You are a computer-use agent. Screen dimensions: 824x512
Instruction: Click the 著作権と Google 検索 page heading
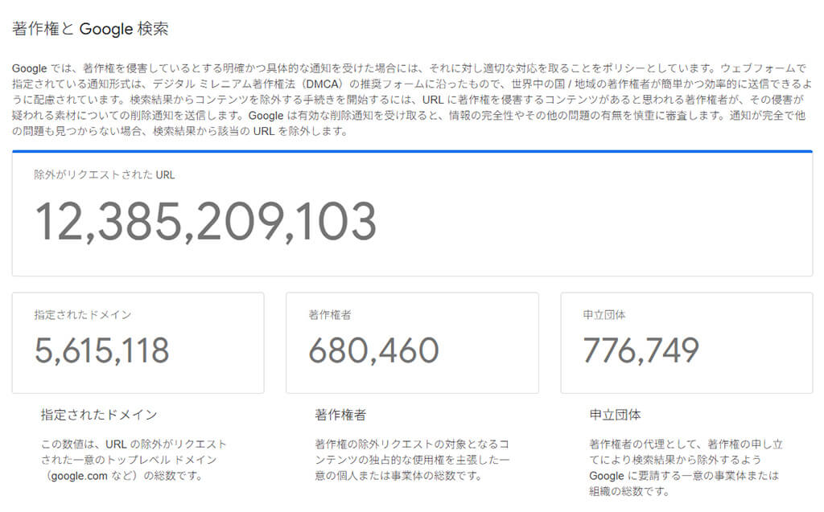(90, 29)
